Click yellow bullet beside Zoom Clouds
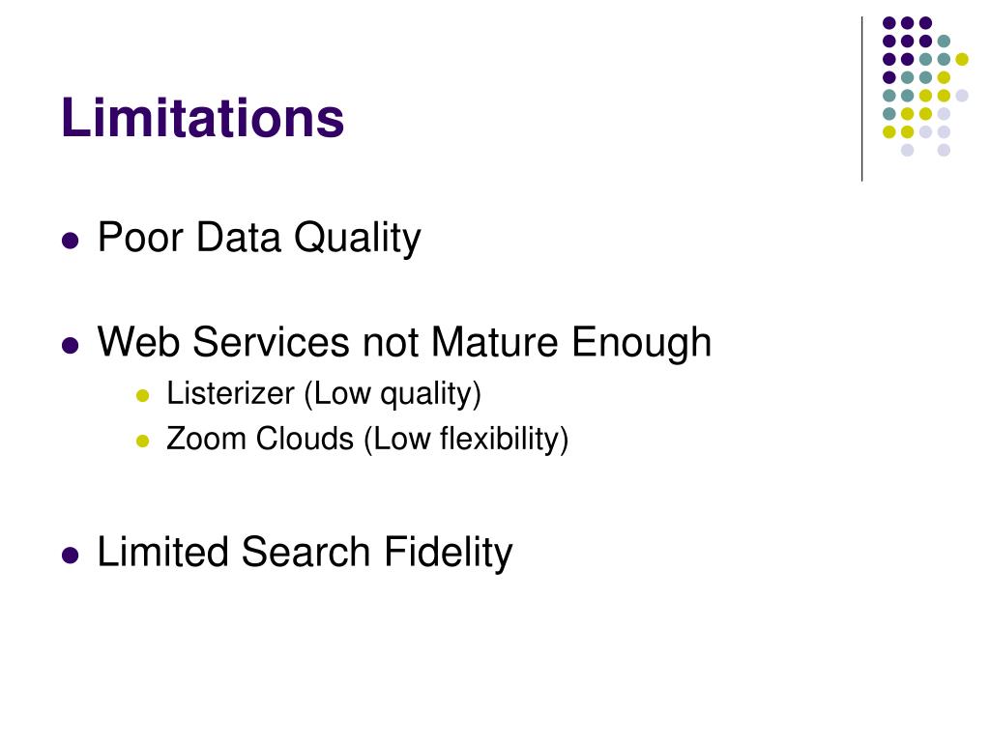This screenshot has width=990, height=742. tap(143, 441)
